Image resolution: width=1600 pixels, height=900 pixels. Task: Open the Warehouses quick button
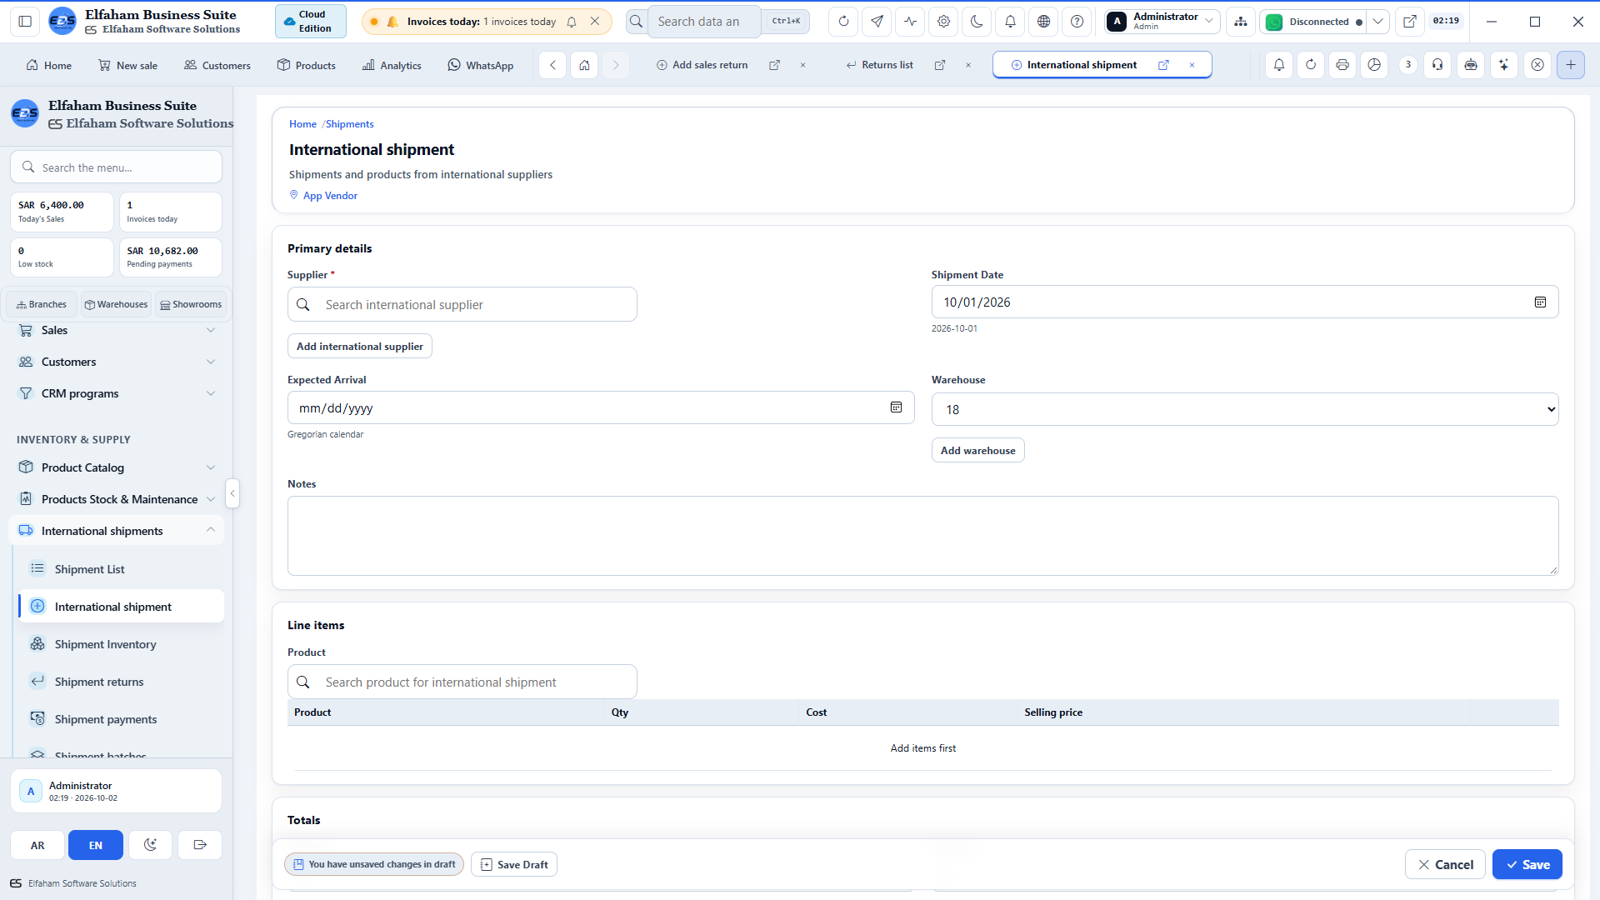tap(116, 305)
